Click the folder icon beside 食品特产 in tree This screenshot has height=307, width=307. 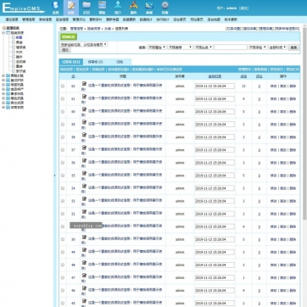[x=8, y=89]
